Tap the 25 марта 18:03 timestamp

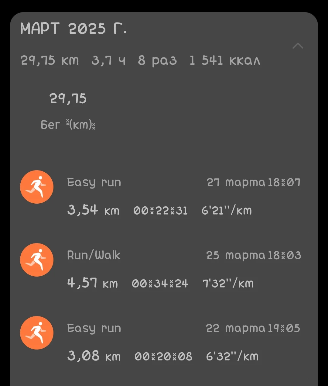[254, 255]
